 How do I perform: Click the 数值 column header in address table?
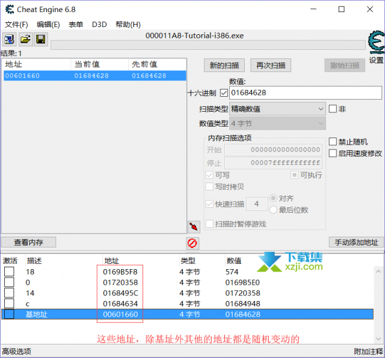pos(234,261)
